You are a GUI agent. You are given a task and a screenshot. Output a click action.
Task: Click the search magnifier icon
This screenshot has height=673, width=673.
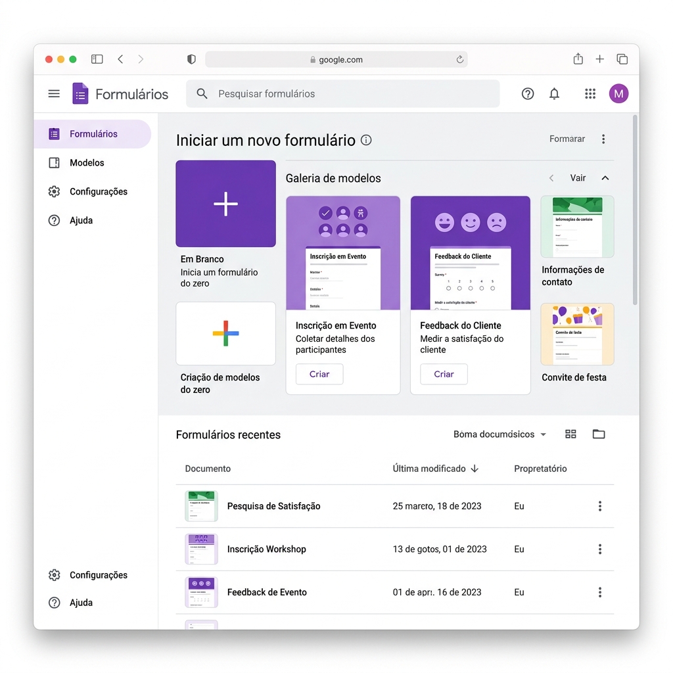click(202, 93)
